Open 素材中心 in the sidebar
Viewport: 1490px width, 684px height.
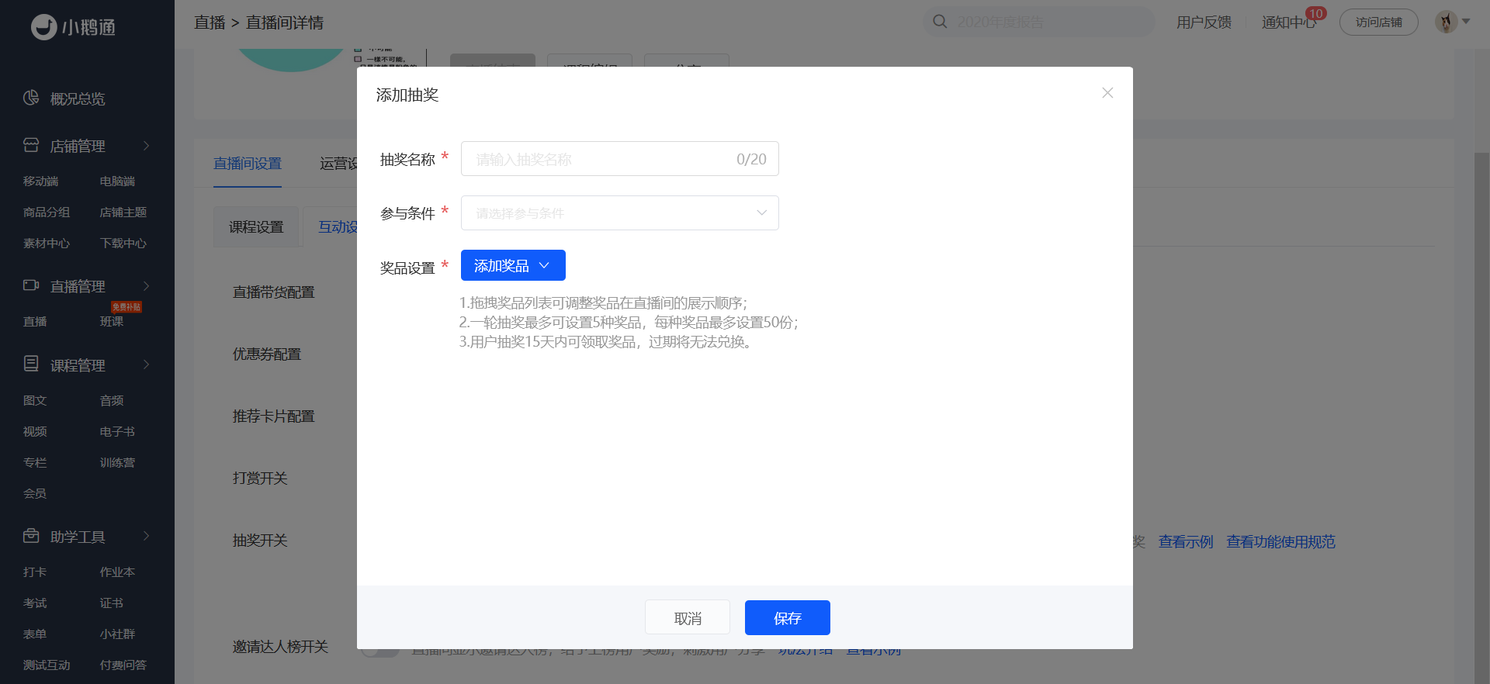[x=47, y=243]
